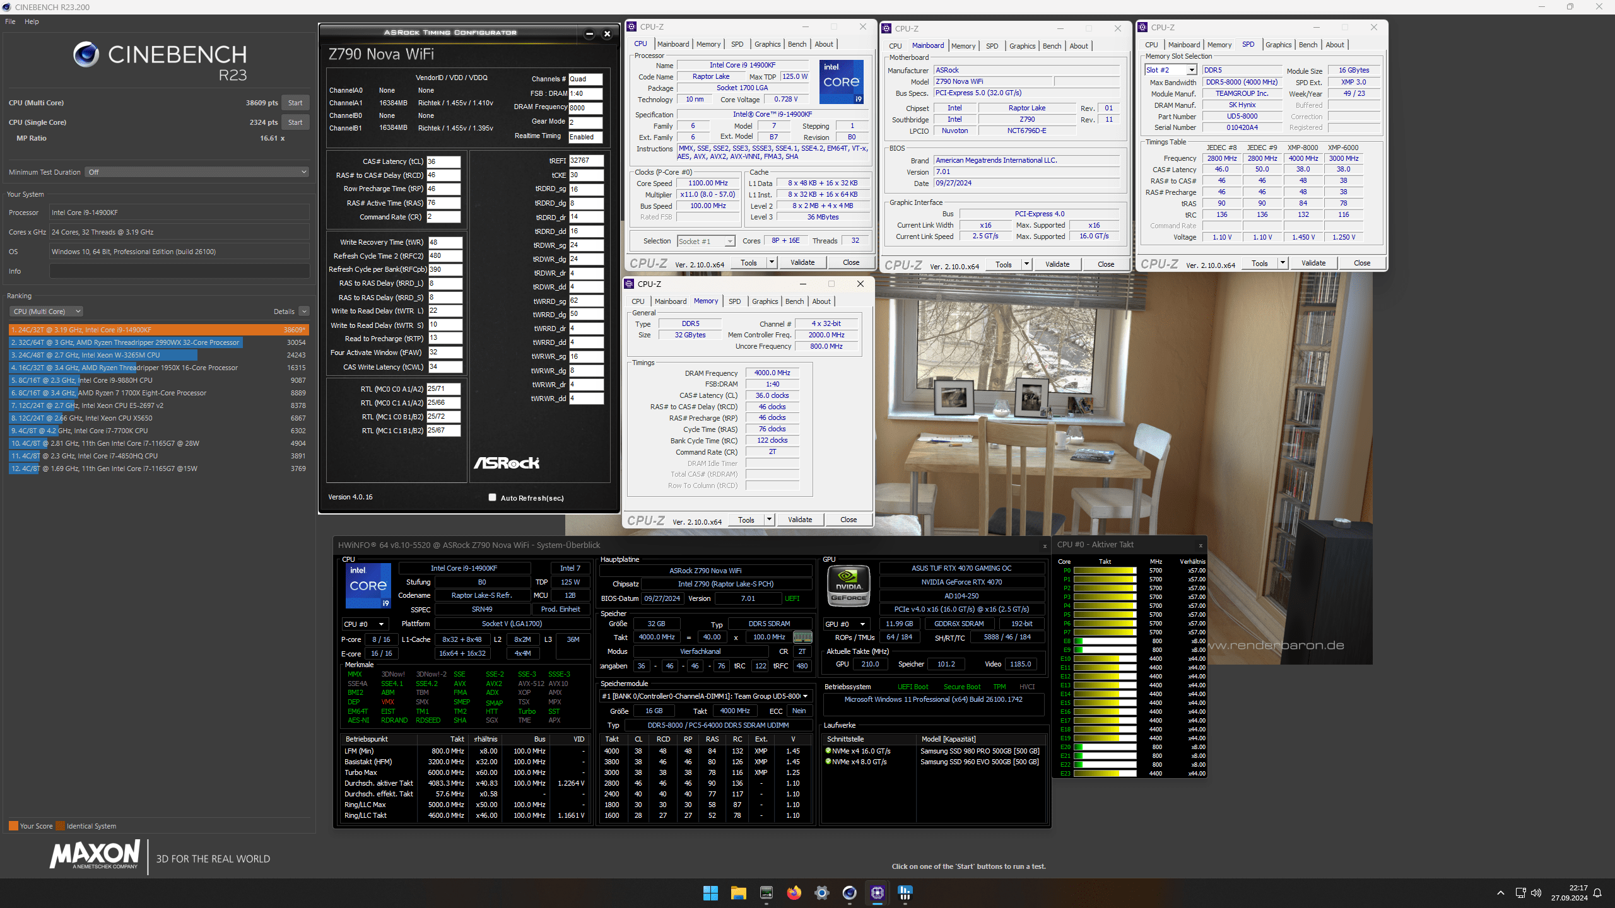Click Validate in the CPU-Z SPD window
1615x908 pixels.
click(x=1313, y=263)
